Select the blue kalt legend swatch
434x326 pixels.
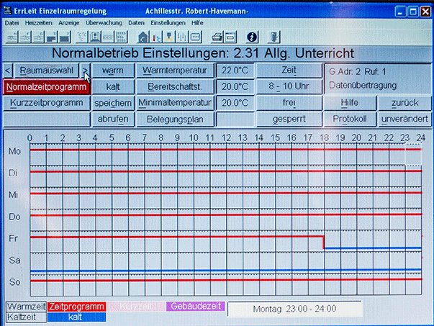[x=76, y=317]
